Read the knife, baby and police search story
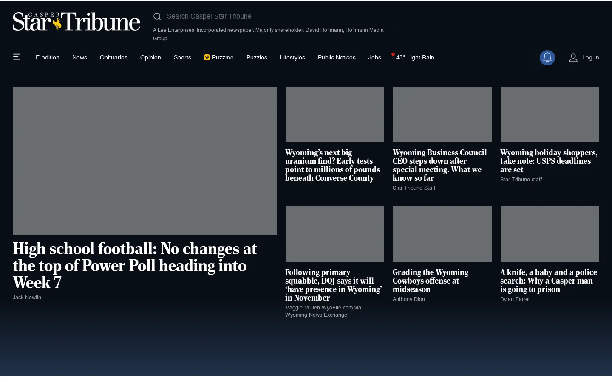612x382 pixels. 549,281
